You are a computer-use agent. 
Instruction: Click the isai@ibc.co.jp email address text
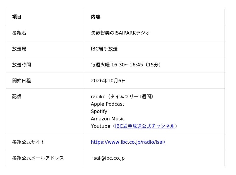108,158
